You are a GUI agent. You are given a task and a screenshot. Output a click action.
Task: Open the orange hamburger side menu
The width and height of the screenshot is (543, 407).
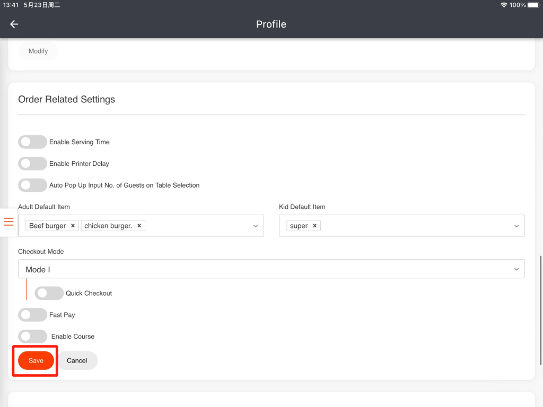(8, 222)
